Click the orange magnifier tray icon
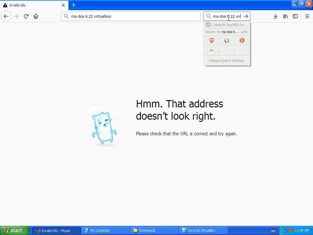Screen dimensions: 313x235 [x=290, y=230]
